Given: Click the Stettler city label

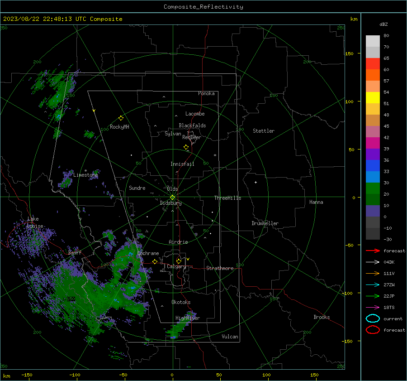Looking at the screenshot, I should point(264,131).
